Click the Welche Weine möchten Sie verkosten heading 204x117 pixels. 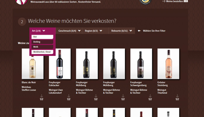[72, 21]
